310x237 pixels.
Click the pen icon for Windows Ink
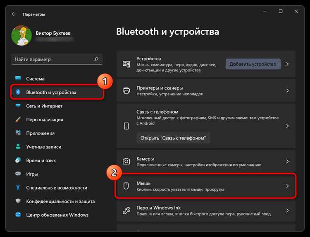tap(126, 211)
